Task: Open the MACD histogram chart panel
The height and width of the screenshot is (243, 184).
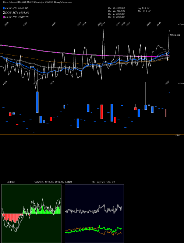Action: click(x=31, y=214)
